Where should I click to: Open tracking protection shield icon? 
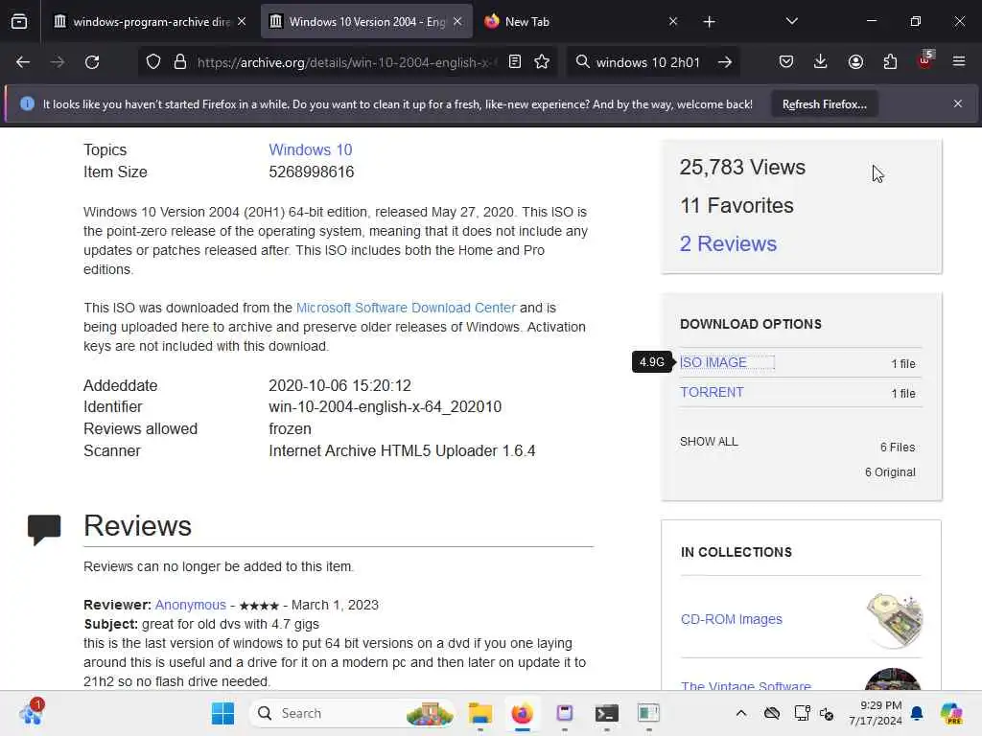pos(153,62)
